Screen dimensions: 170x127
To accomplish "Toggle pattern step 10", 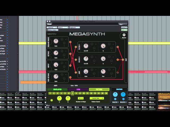I will [x=84, y=93].
